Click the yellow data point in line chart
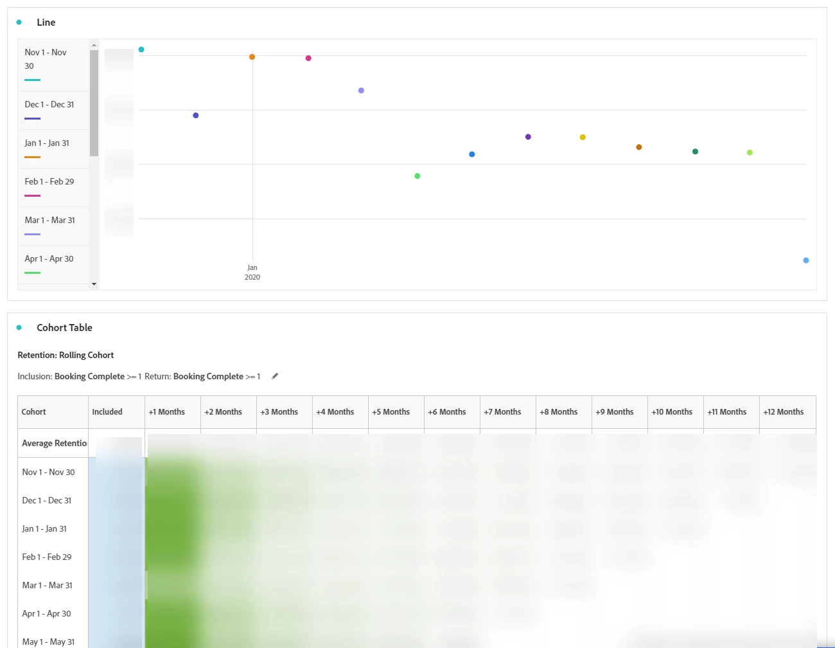 (x=583, y=137)
